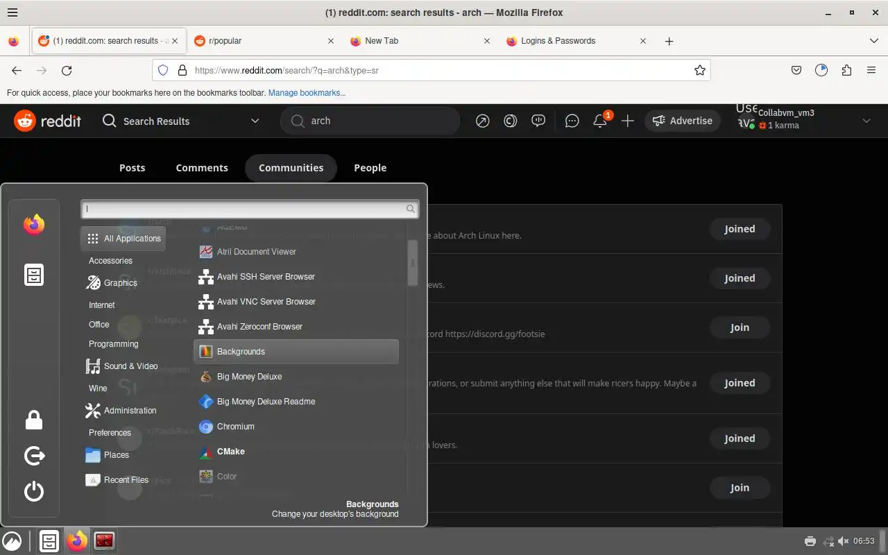
Task: Open Reddit notifications bell
Action: tap(600, 121)
